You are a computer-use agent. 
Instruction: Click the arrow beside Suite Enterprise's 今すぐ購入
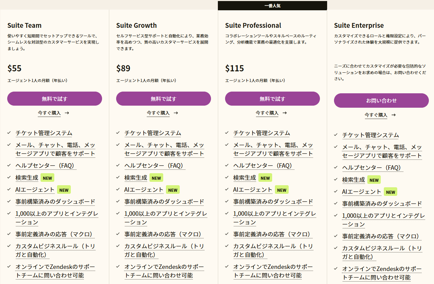point(393,115)
